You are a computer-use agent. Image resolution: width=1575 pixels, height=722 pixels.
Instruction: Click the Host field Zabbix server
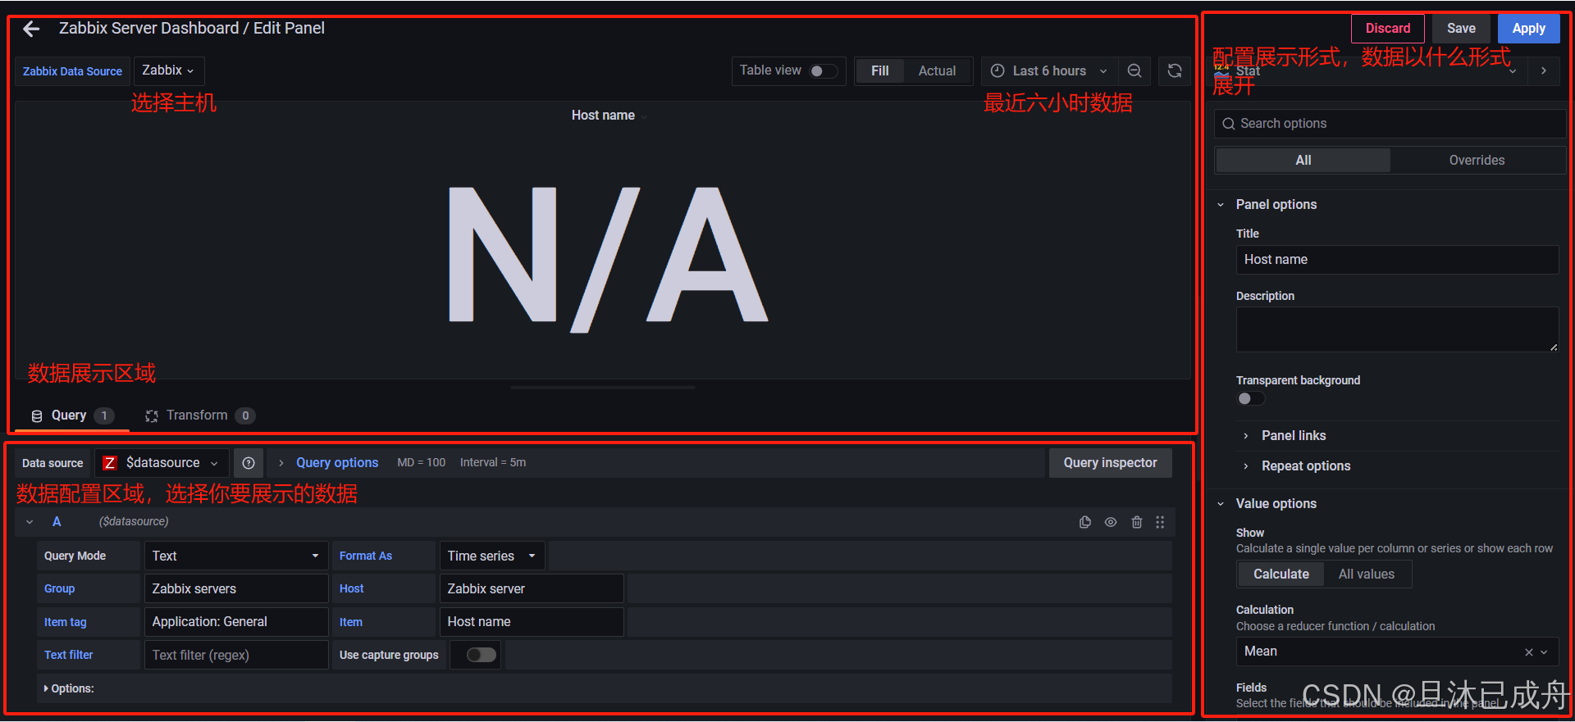click(532, 589)
